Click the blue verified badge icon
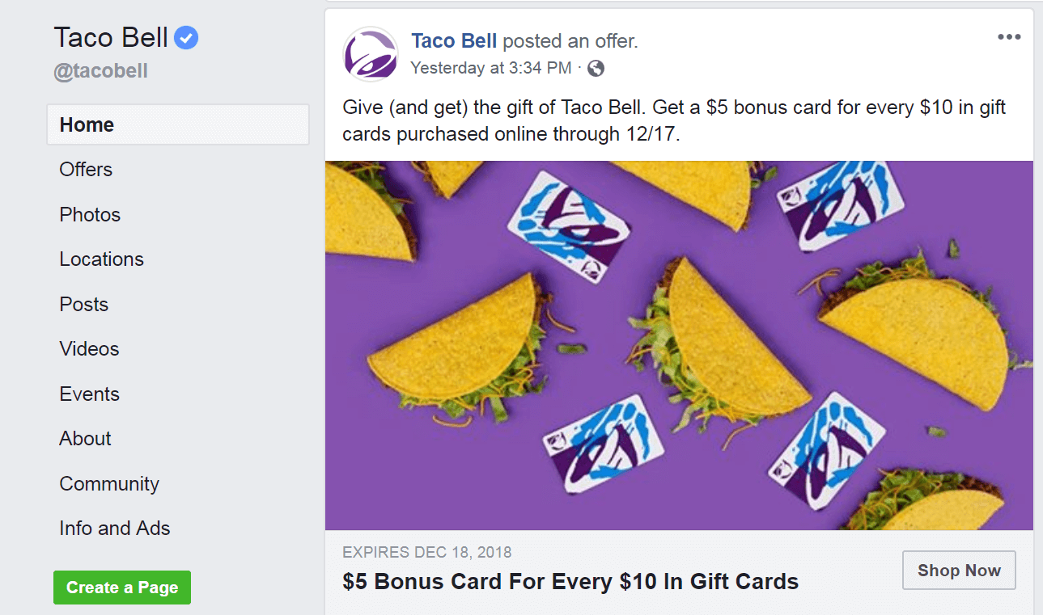Viewport: 1043px width, 615px height. [x=186, y=38]
